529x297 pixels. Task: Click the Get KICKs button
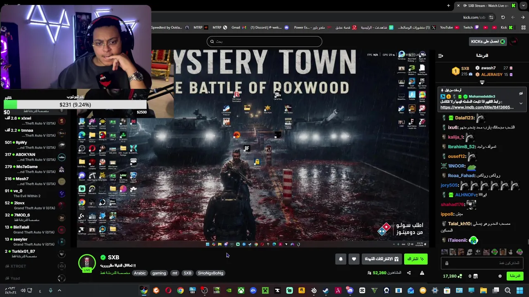click(488, 41)
